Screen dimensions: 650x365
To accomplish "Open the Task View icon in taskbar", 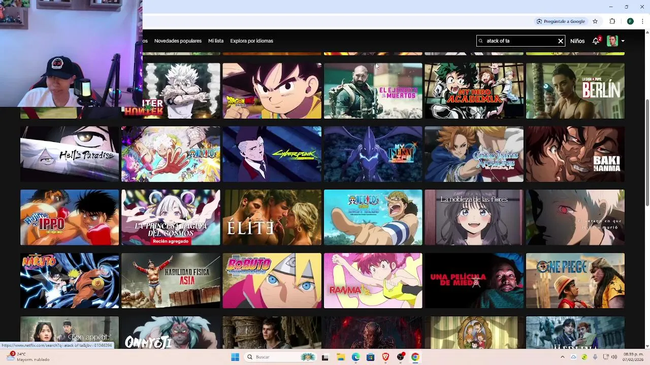I will point(325,357).
